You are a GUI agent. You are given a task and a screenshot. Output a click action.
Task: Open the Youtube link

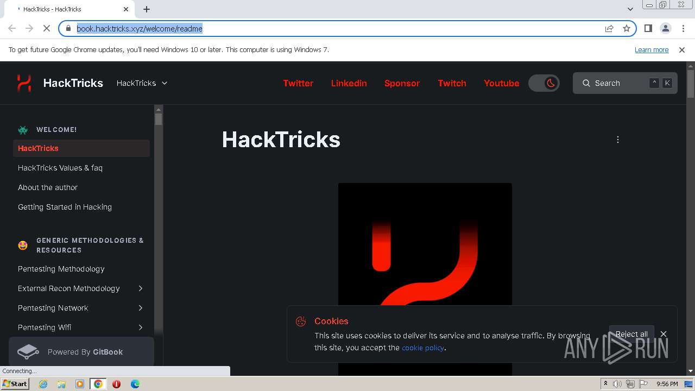(x=501, y=83)
